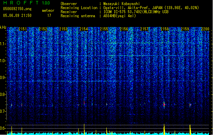
Task: Click the Observer label
Action: [69, 4]
